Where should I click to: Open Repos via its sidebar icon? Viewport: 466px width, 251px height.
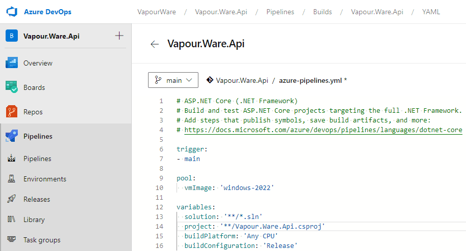click(x=12, y=112)
